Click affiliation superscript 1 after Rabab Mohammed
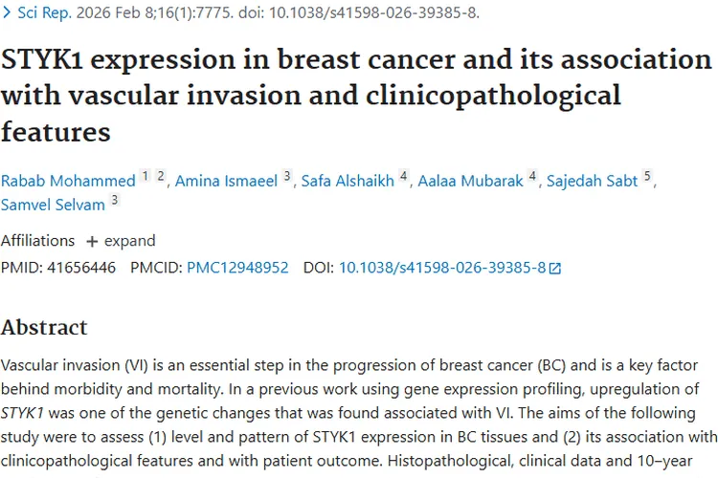This screenshot has width=718, height=478. tap(146, 176)
